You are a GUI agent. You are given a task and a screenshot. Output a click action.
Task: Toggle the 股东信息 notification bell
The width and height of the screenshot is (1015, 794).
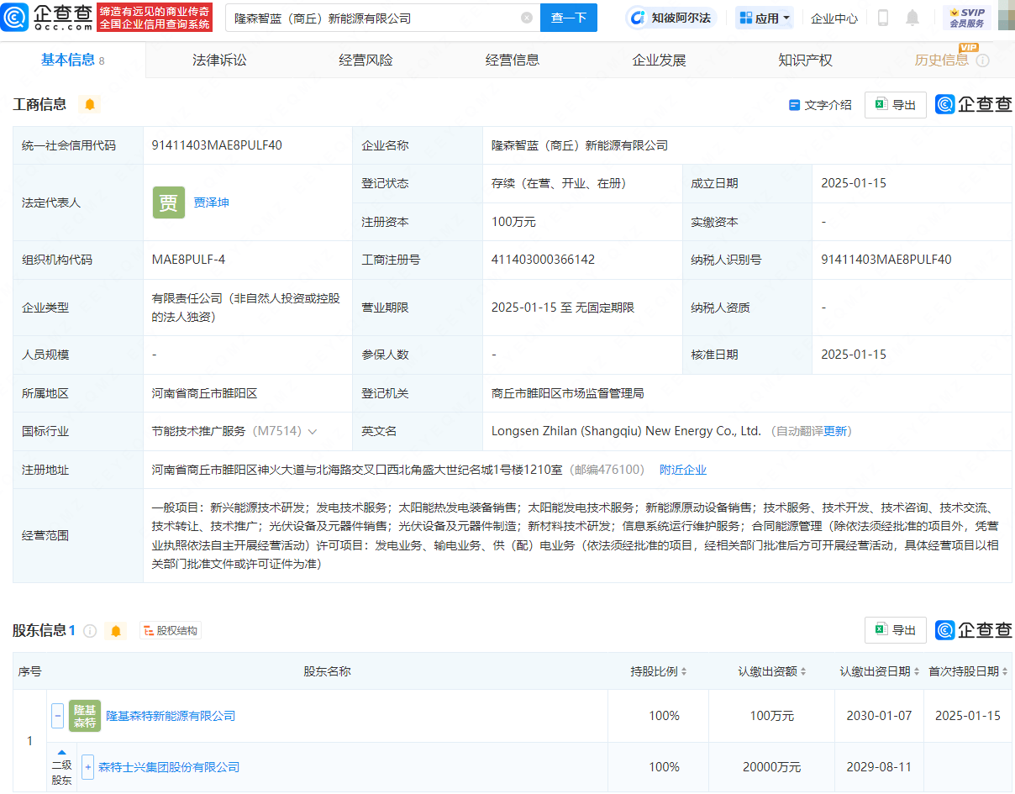[x=115, y=630]
